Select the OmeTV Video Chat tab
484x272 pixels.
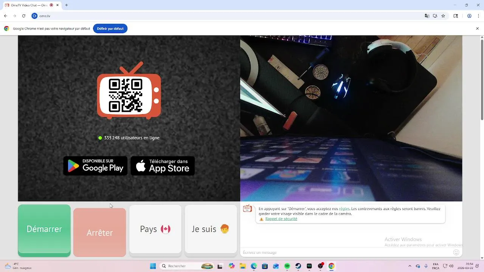(x=31, y=5)
